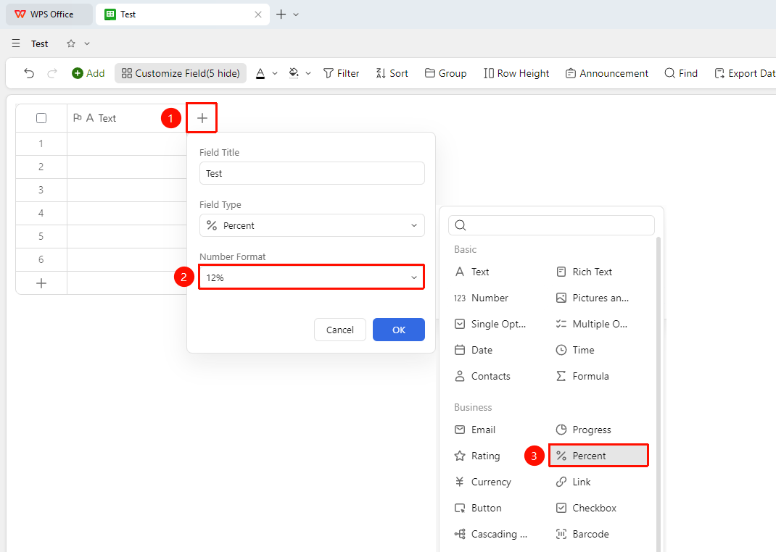
Task: Open the Group tool
Action: 445,73
